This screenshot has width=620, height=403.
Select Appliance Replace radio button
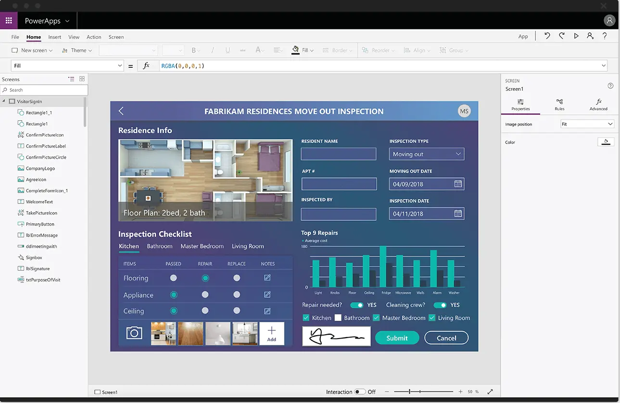point(237,295)
